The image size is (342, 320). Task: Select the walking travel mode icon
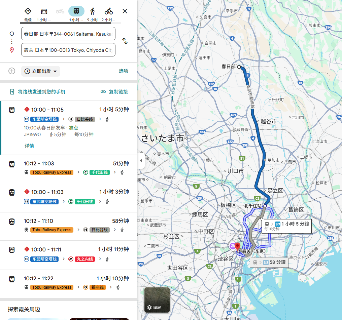point(93,11)
